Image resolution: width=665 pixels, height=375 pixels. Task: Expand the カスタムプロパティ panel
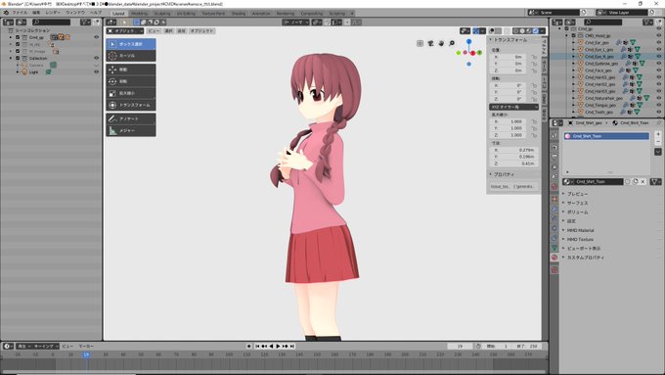[x=585, y=258]
